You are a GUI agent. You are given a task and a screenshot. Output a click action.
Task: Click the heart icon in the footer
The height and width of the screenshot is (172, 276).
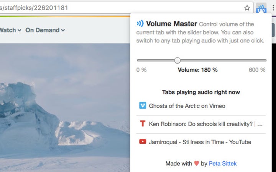click(196, 164)
